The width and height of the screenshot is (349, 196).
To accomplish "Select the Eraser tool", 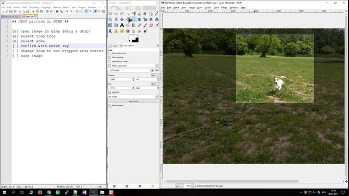I will point(151,26).
